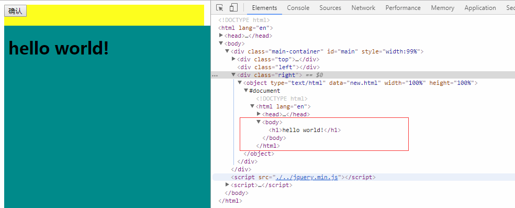Collapse the inner body element node
515x208 pixels.
(x=259, y=122)
